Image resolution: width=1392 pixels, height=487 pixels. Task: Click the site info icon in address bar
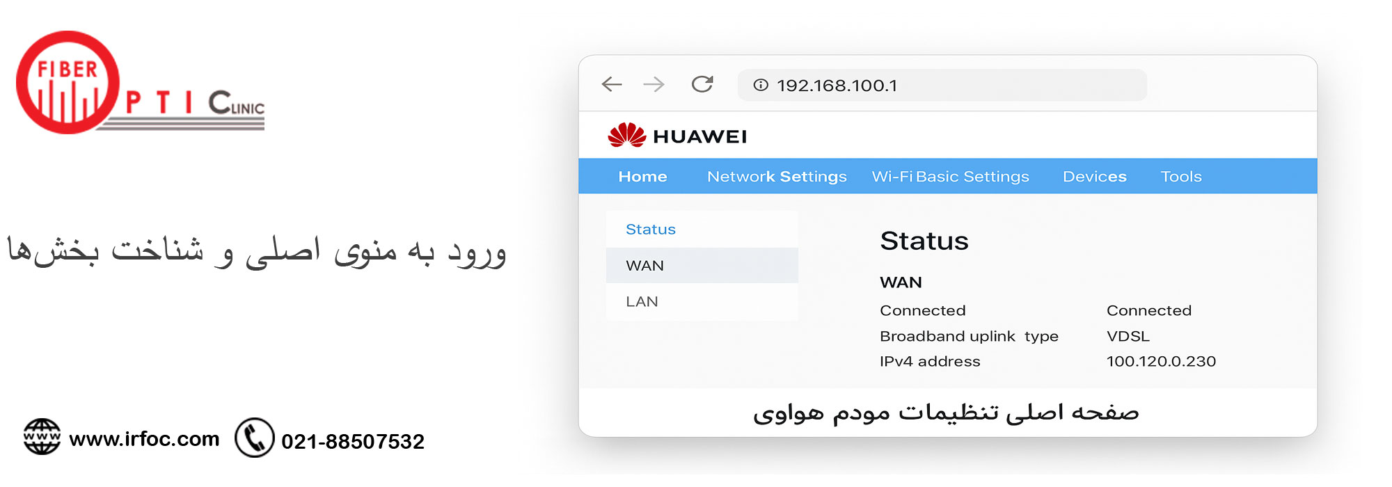(x=761, y=85)
